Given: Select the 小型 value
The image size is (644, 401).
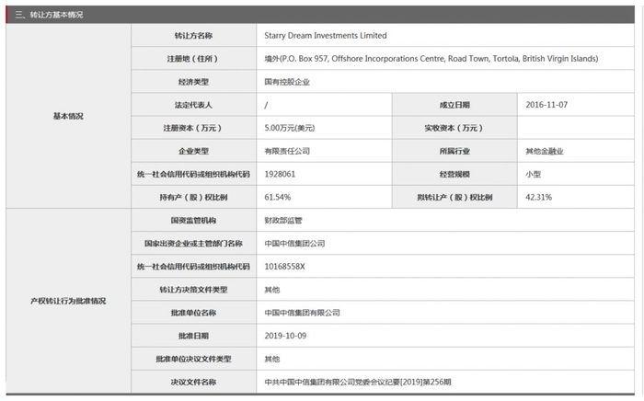Looking at the screenshot, I should 533,174.
